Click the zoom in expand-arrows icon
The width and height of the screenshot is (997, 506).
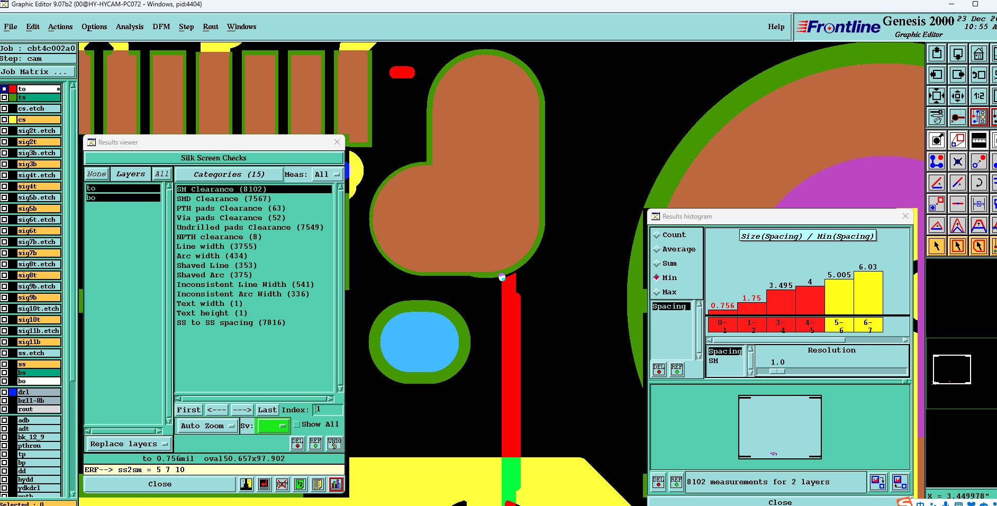(937, 96)
